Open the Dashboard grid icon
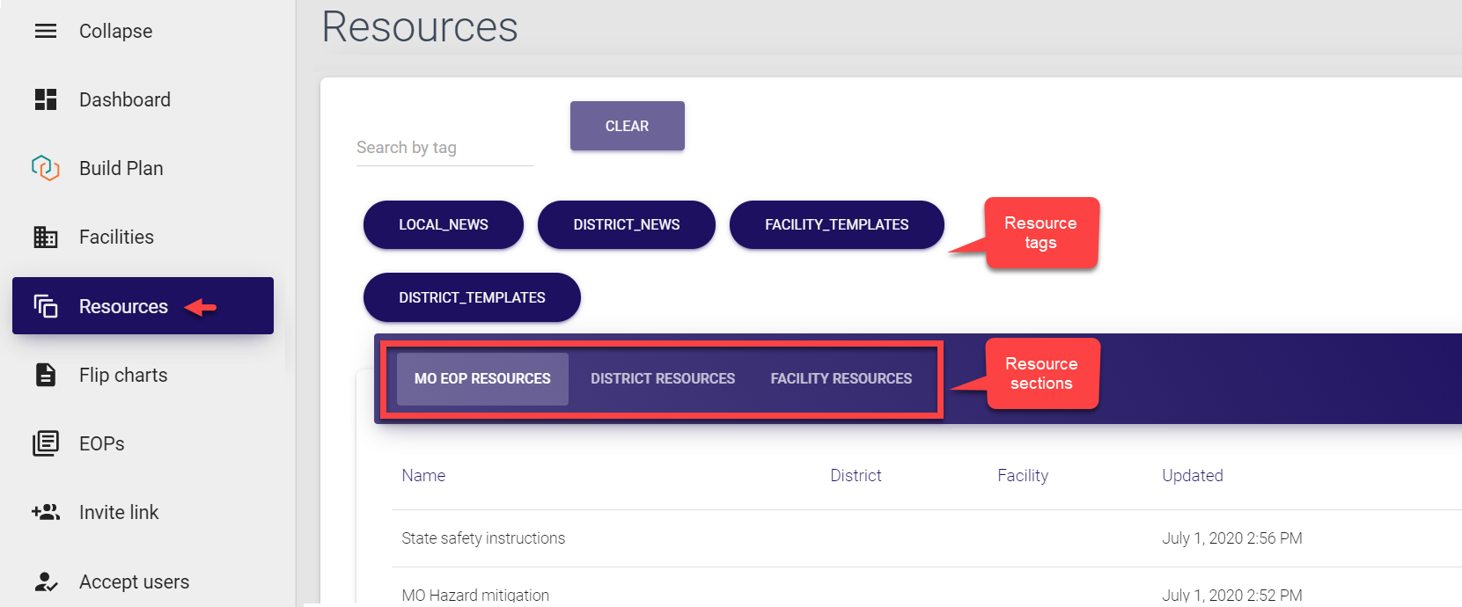The image size is (1462, 607). pos(46,99)
